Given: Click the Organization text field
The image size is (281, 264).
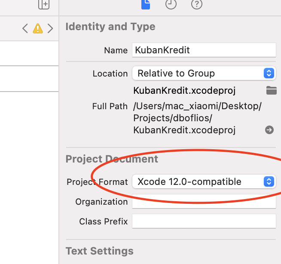Looking at the screenshot, I should point(204,201).
